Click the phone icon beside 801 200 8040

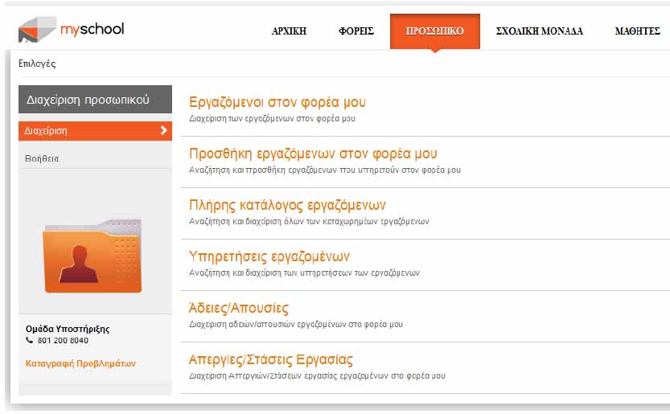tap(30, 341)
